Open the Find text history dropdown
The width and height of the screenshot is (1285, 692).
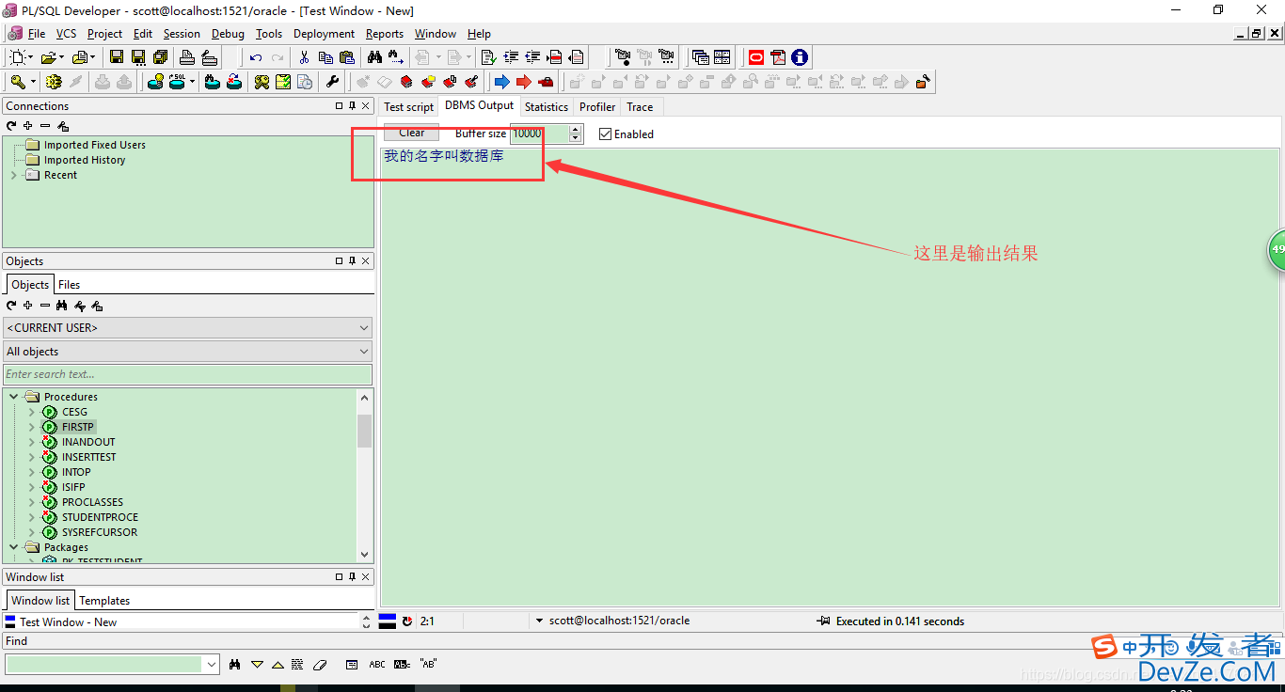[211, 664]
